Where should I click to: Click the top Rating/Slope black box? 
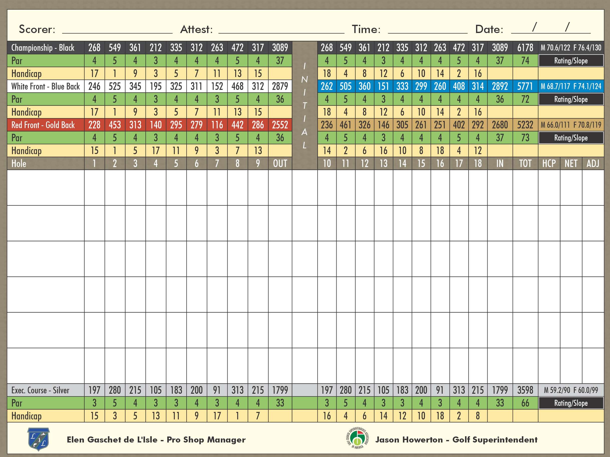pos(571,61)
